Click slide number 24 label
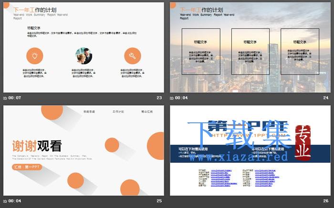Viewport: 334px width, 208px height. tap(326, 98)
